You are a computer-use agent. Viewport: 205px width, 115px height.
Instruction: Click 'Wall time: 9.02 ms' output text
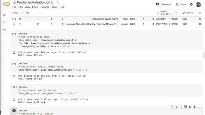pyautogui.click(x=31, y=102)
